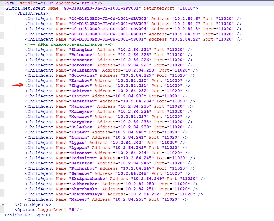Click the Skripnichenko name value

[88, 179]
